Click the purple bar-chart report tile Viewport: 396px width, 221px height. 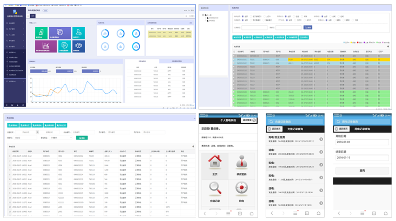click(46, 46)
